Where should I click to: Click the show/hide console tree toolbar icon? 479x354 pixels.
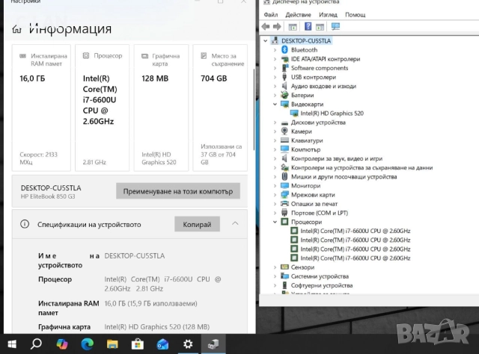(293, 27)
